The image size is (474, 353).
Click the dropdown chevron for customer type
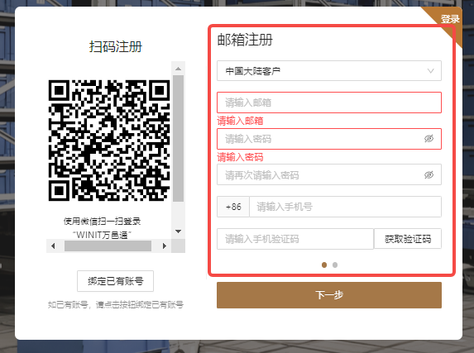pyautogui.click(x=430, y=71)
